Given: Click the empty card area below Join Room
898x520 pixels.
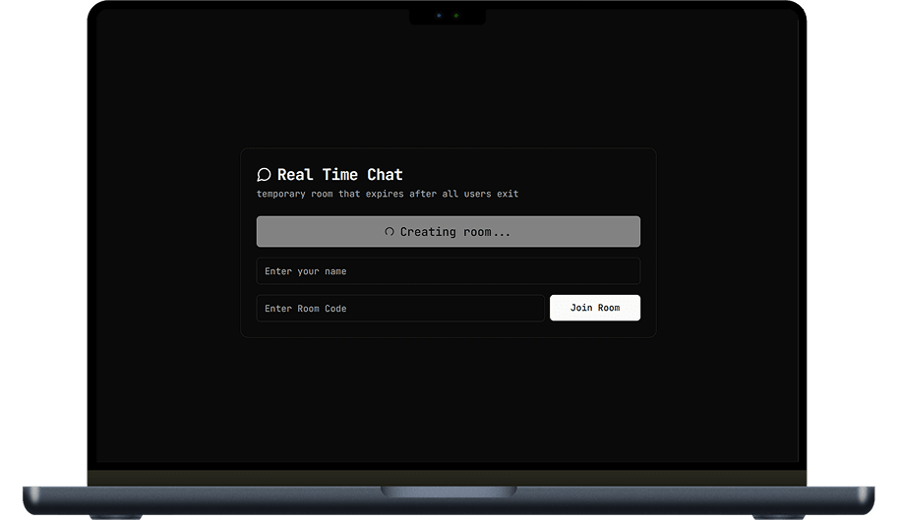Looking at the screenshot, I should click(594, 329).
